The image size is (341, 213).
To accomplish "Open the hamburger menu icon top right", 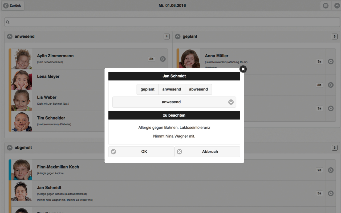I will click(325, 5).
